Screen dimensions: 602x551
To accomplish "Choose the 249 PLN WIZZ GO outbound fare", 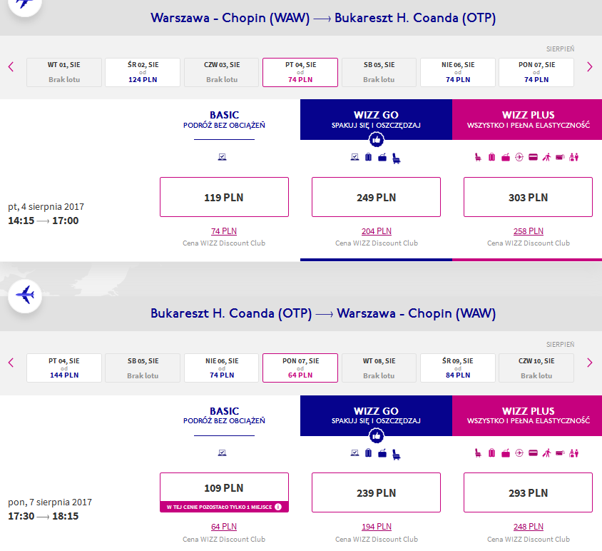I will pos(377,197).
